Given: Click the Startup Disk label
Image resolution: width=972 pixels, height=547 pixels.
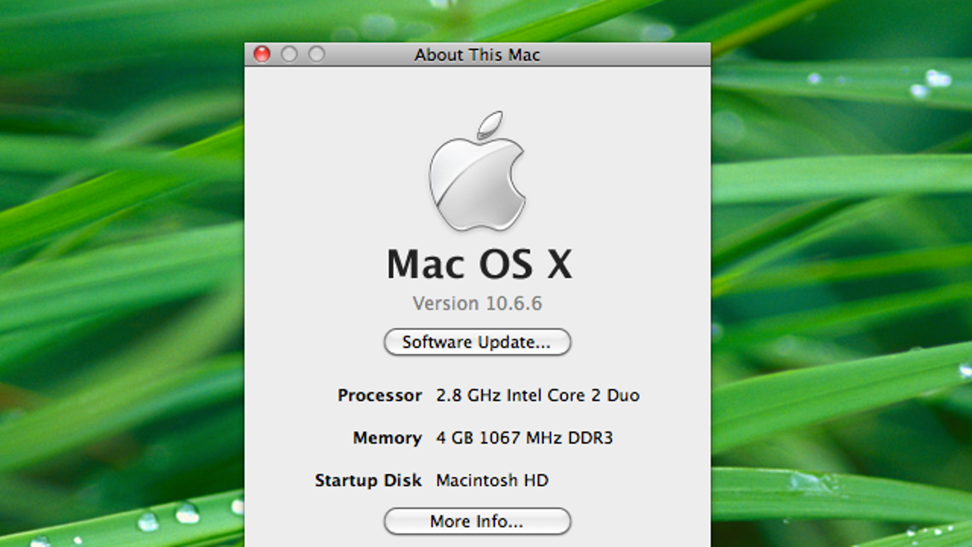Looking at the screenshot, I should [368, 480].
